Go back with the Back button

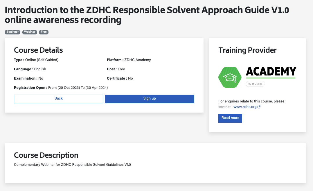point(58,99)
